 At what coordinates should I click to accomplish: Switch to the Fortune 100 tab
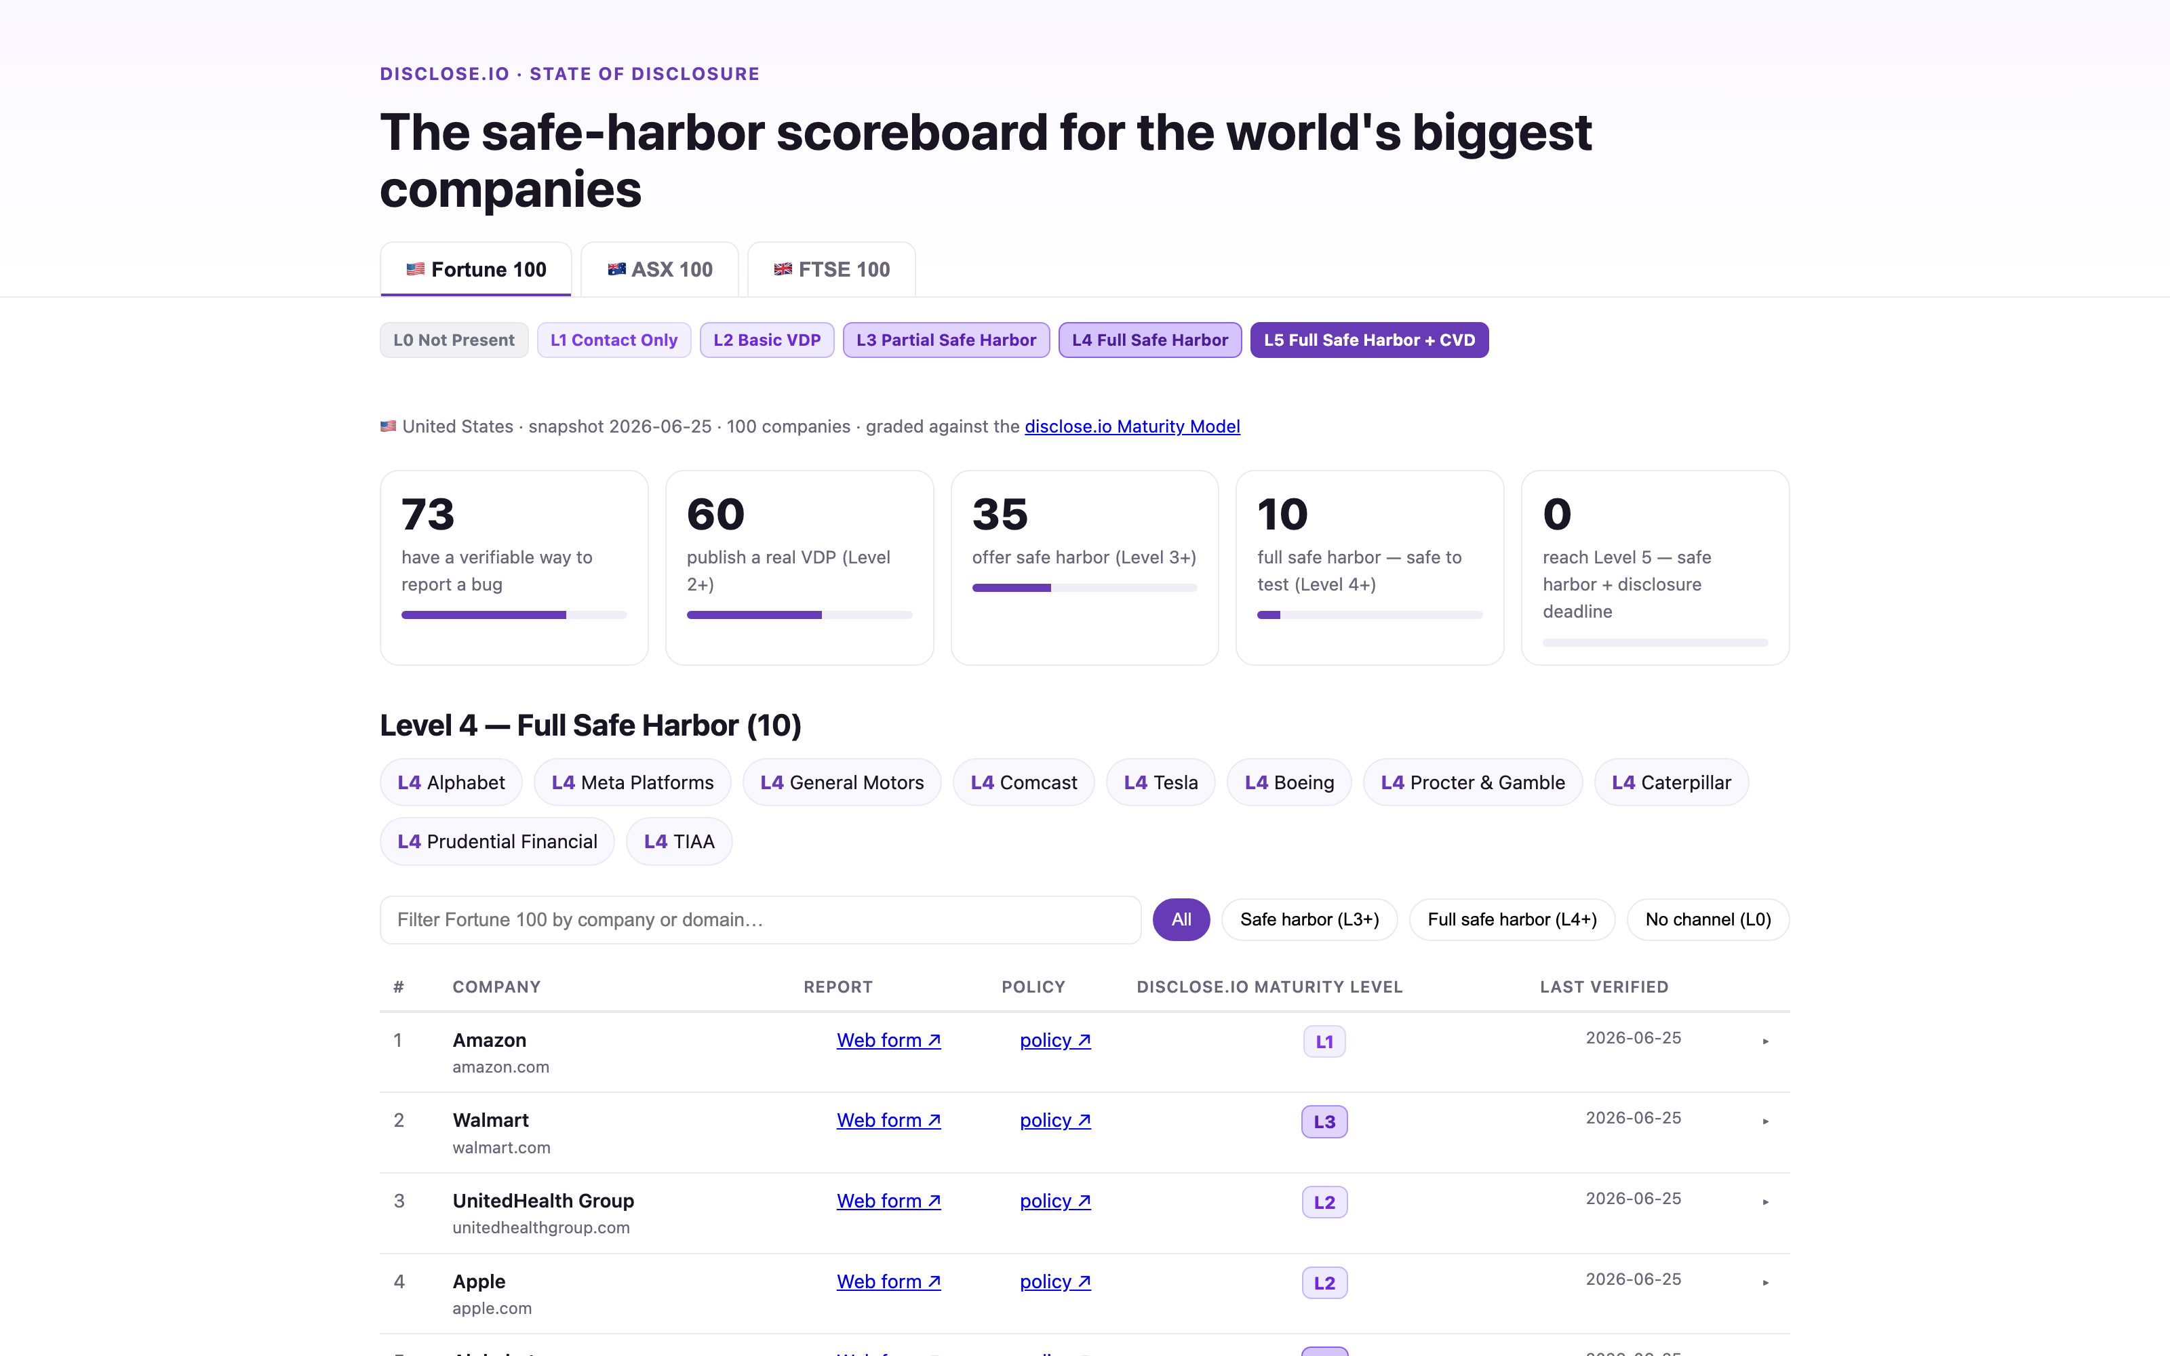pyautogui.click(x=475, y=269)
